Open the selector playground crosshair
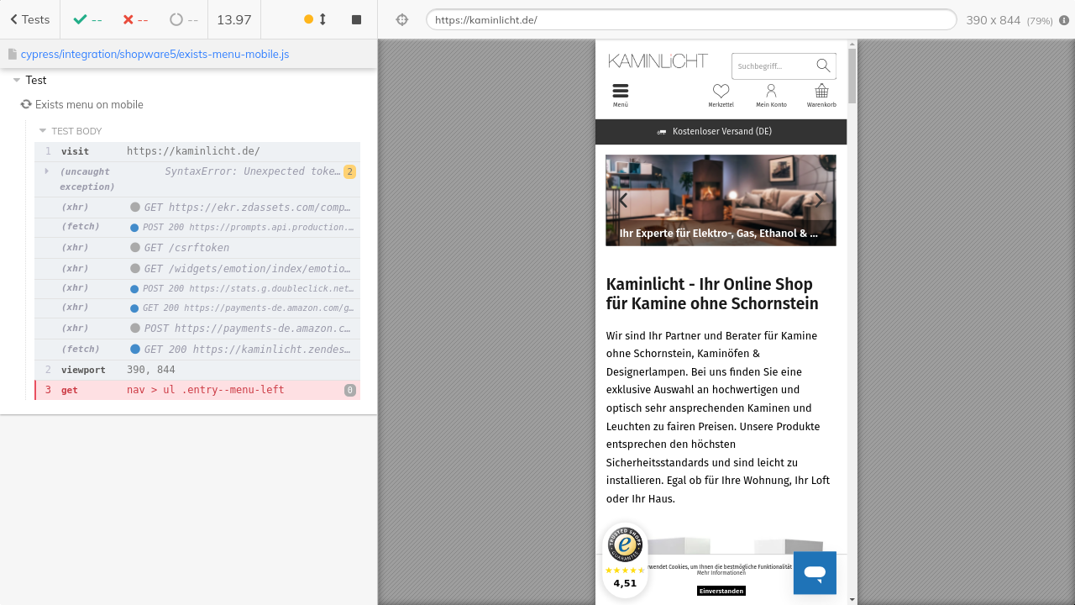This screenshot has width=1075, height=605. (401, 19)
